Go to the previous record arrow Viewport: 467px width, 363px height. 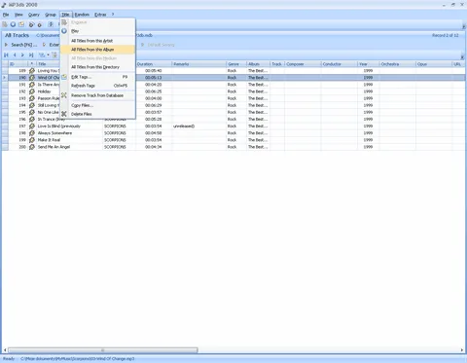click(x=15, y=55)
